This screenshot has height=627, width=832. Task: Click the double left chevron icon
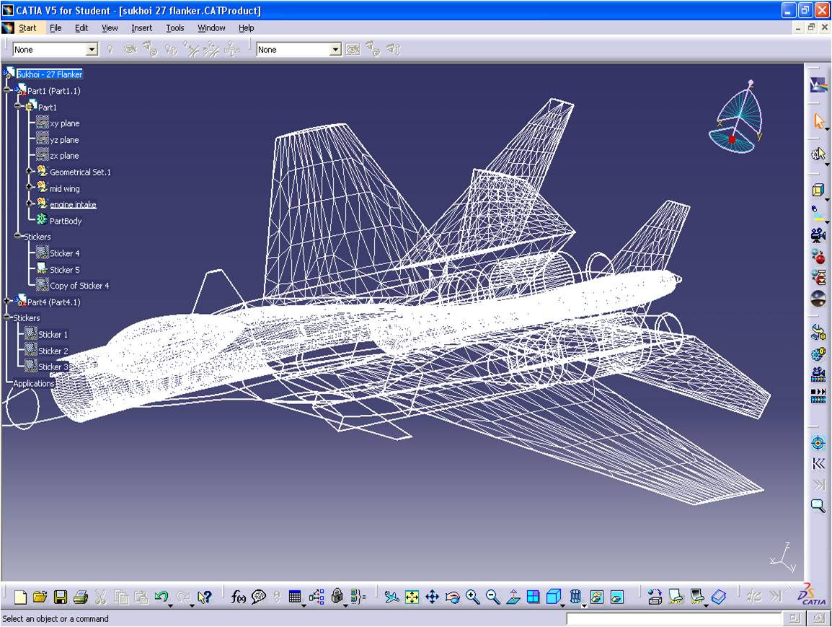pos(818,464)
